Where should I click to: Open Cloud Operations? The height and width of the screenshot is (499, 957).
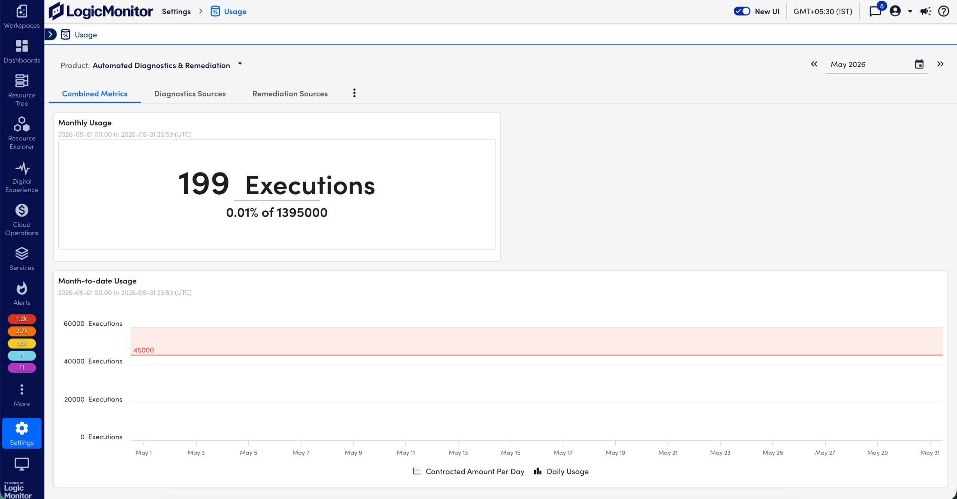coord(22,220)
